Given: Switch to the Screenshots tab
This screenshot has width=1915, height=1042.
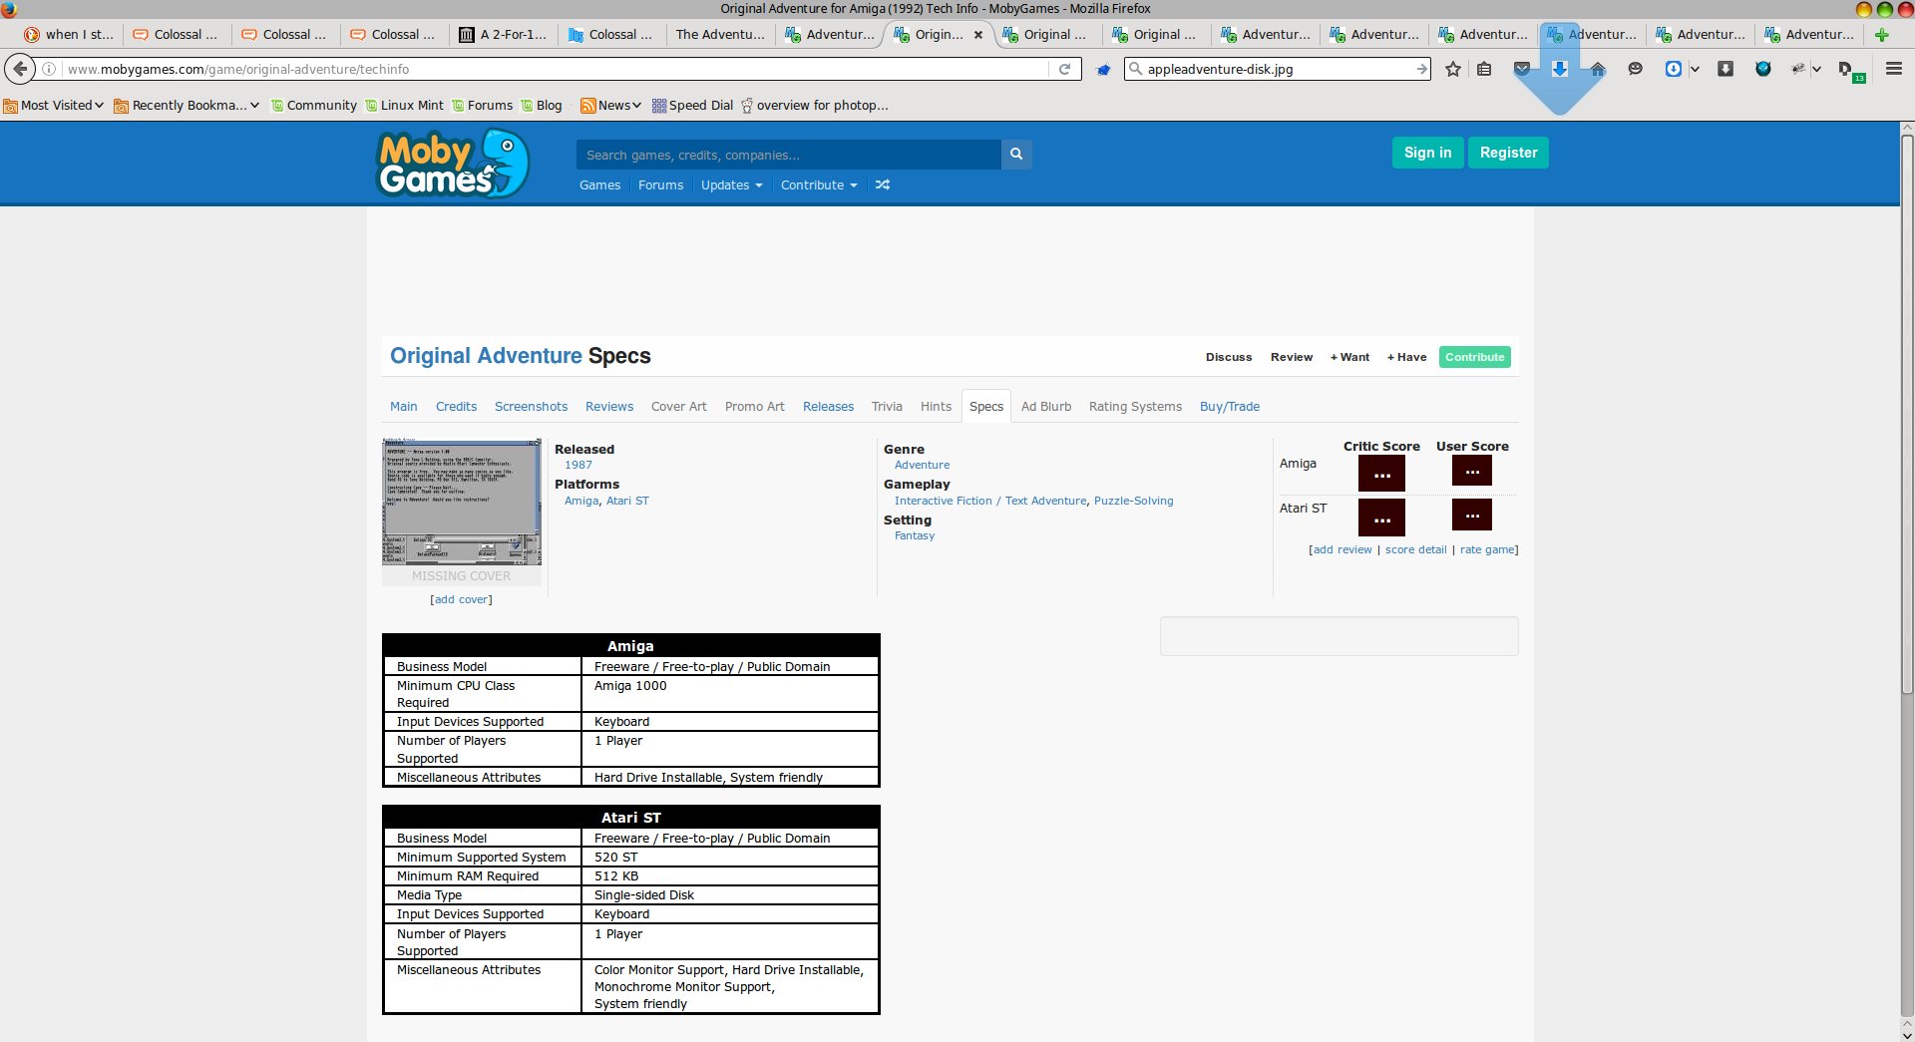Looking at the screenshot, I should 531,407.
